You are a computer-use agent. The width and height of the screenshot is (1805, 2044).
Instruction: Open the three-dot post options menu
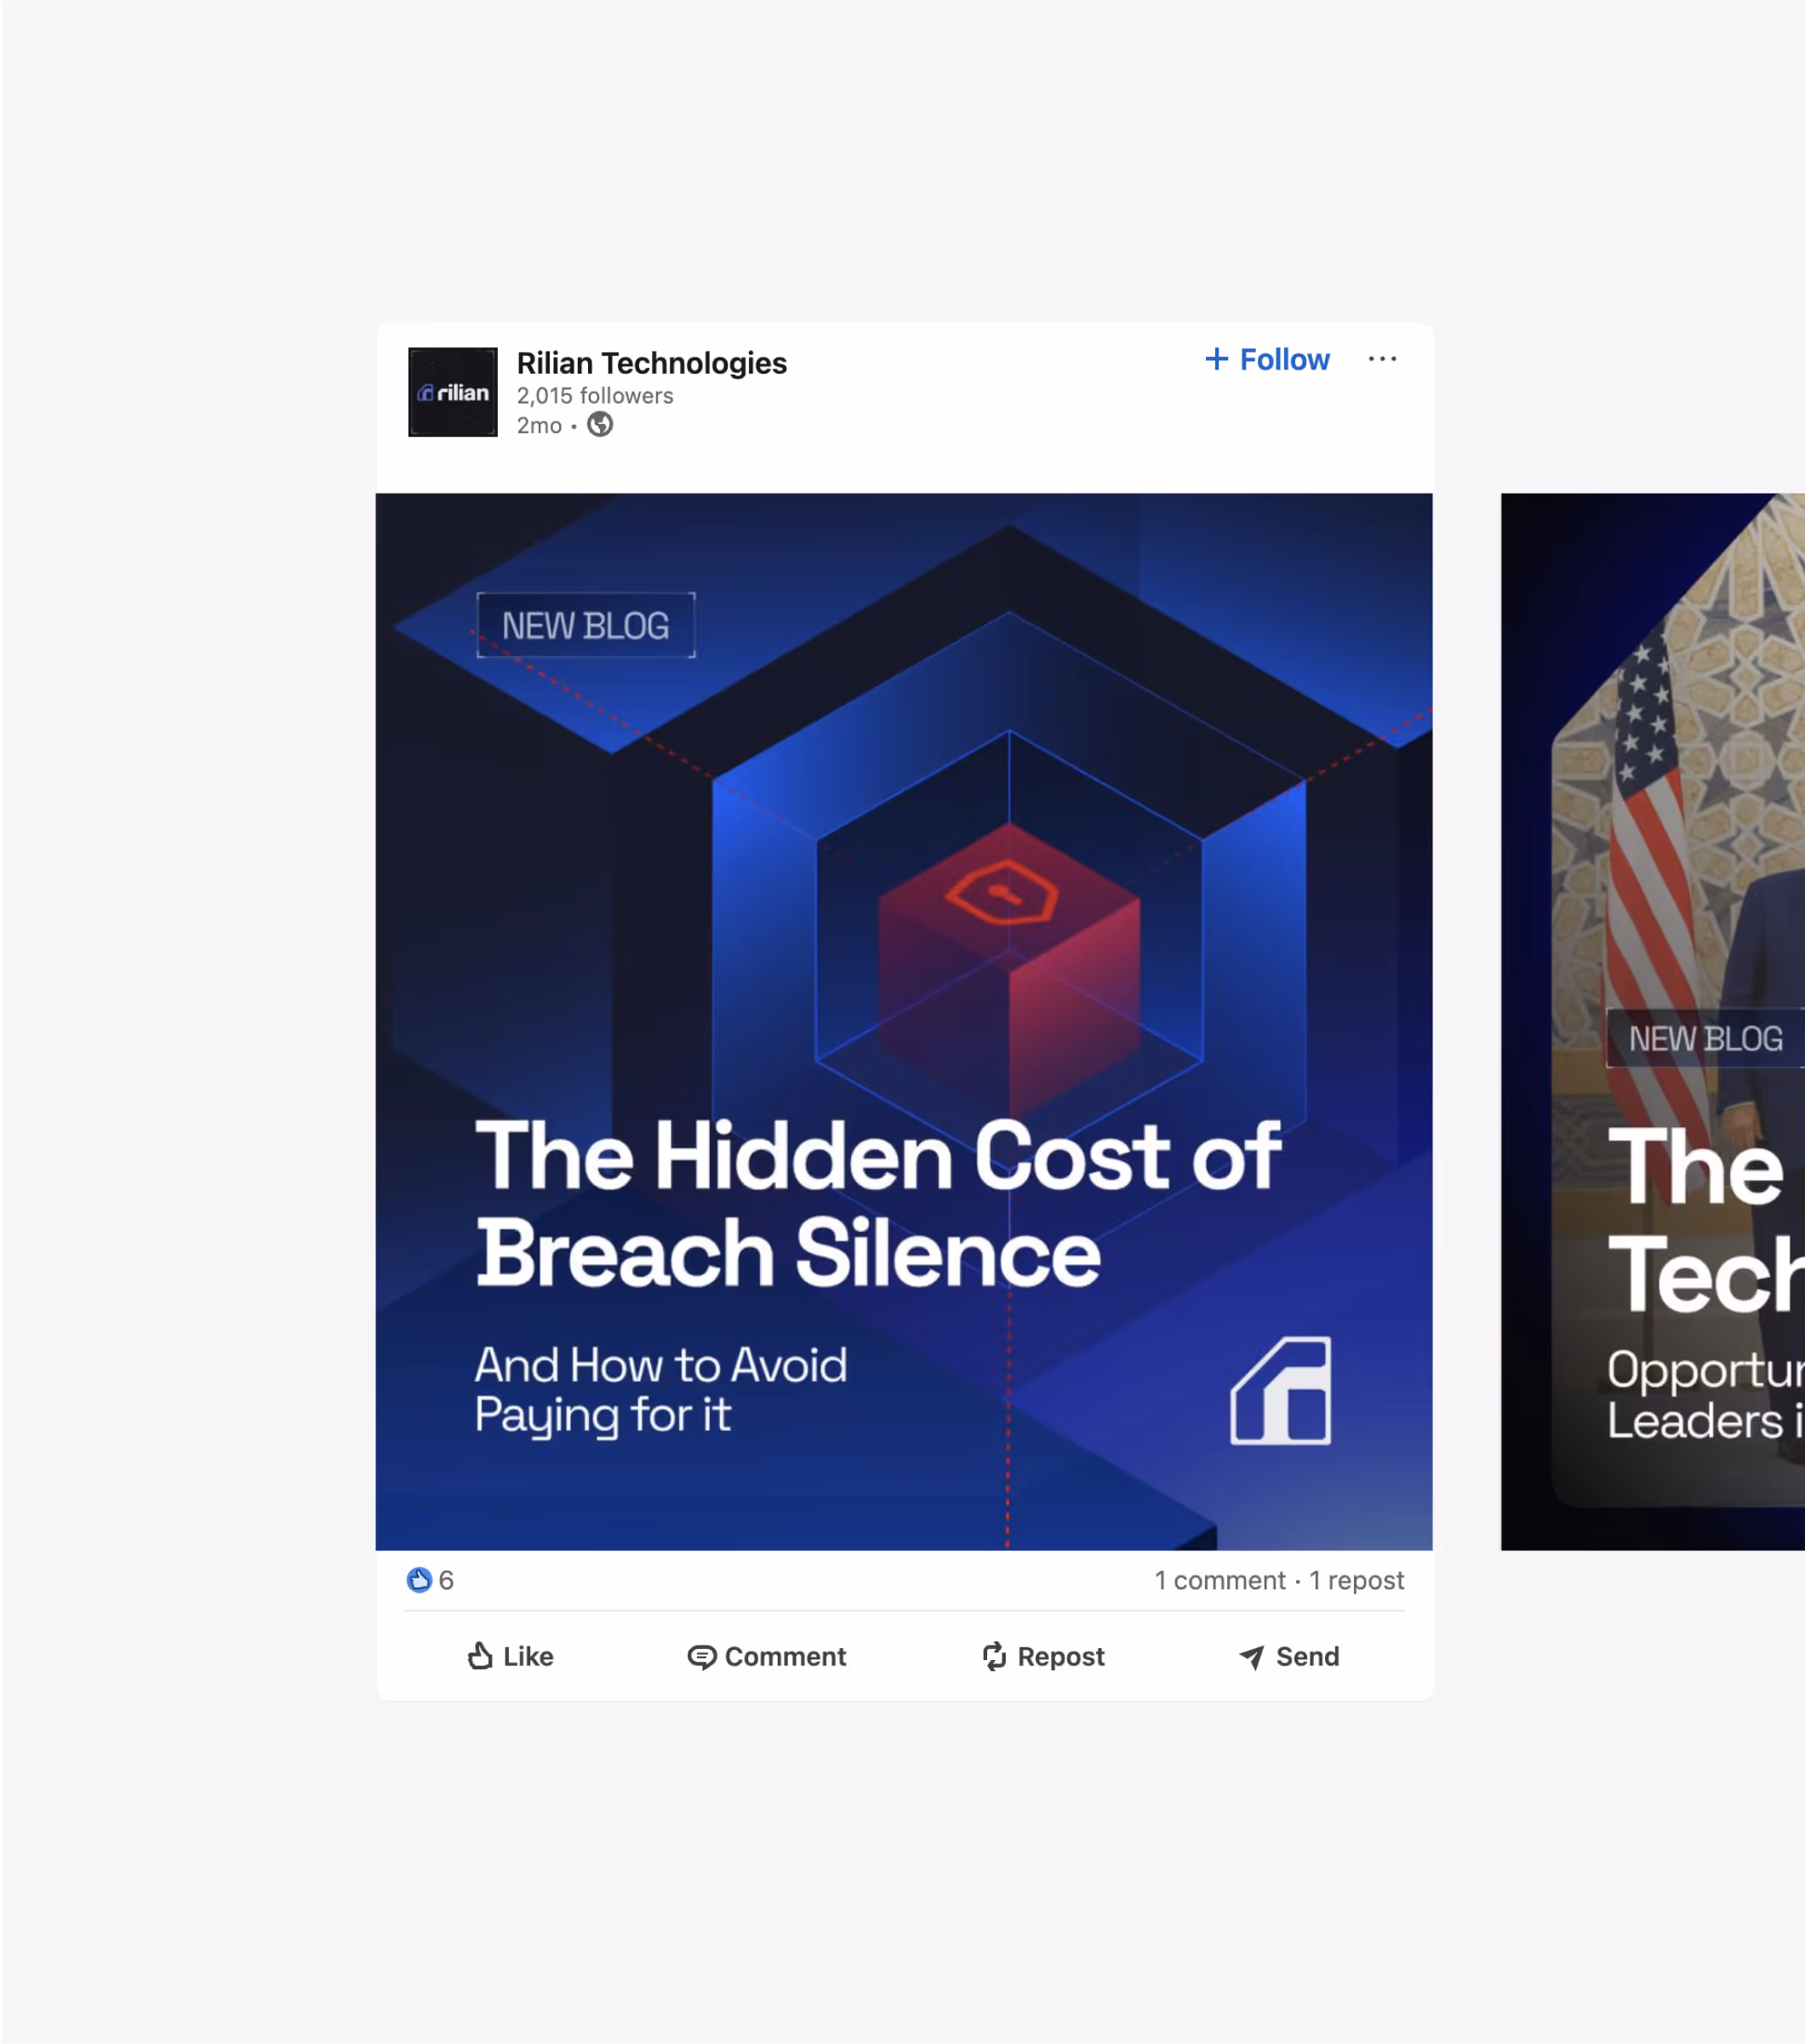coord(1382,359)
